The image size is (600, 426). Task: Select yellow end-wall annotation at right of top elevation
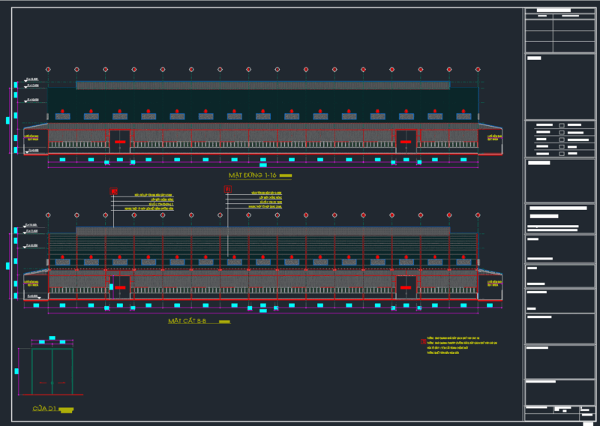pos(494,138)
